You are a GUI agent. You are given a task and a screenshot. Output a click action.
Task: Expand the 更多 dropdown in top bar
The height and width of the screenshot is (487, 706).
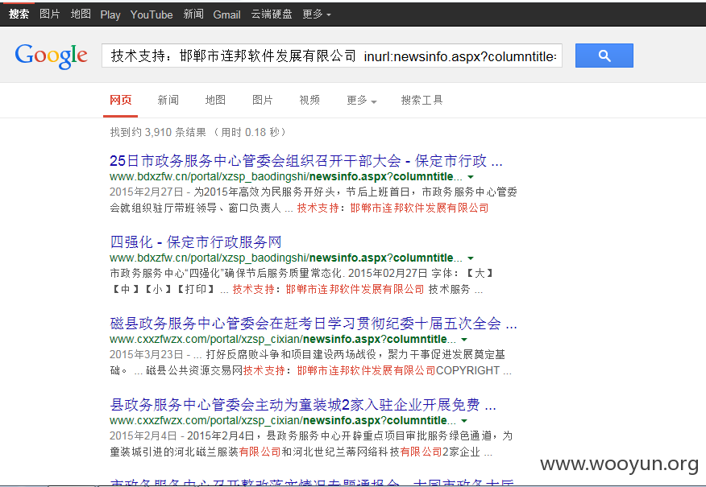point(317,14)
